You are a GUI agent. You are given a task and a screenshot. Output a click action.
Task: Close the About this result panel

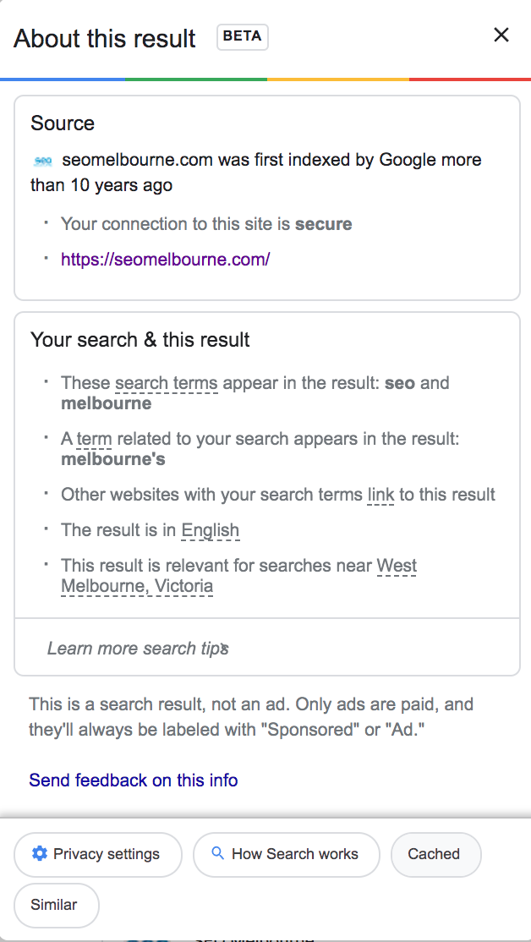click(x=501, y=35)
